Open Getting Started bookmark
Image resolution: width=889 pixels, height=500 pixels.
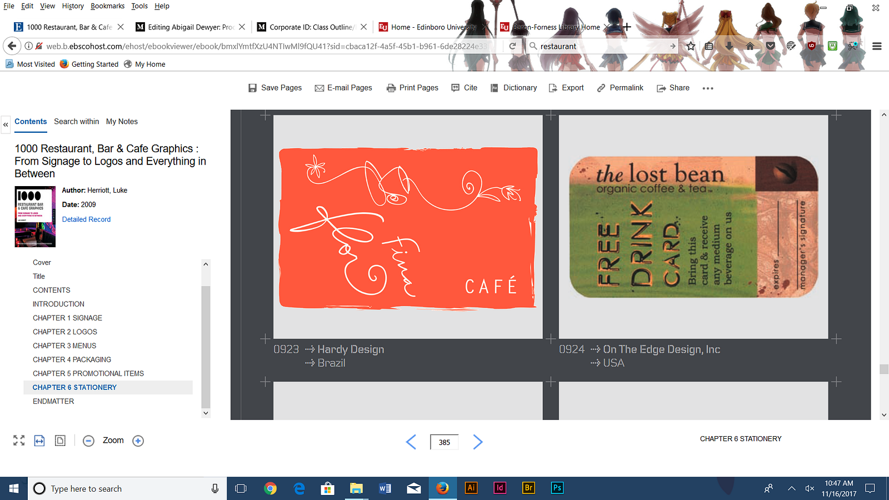pos(89,64)
